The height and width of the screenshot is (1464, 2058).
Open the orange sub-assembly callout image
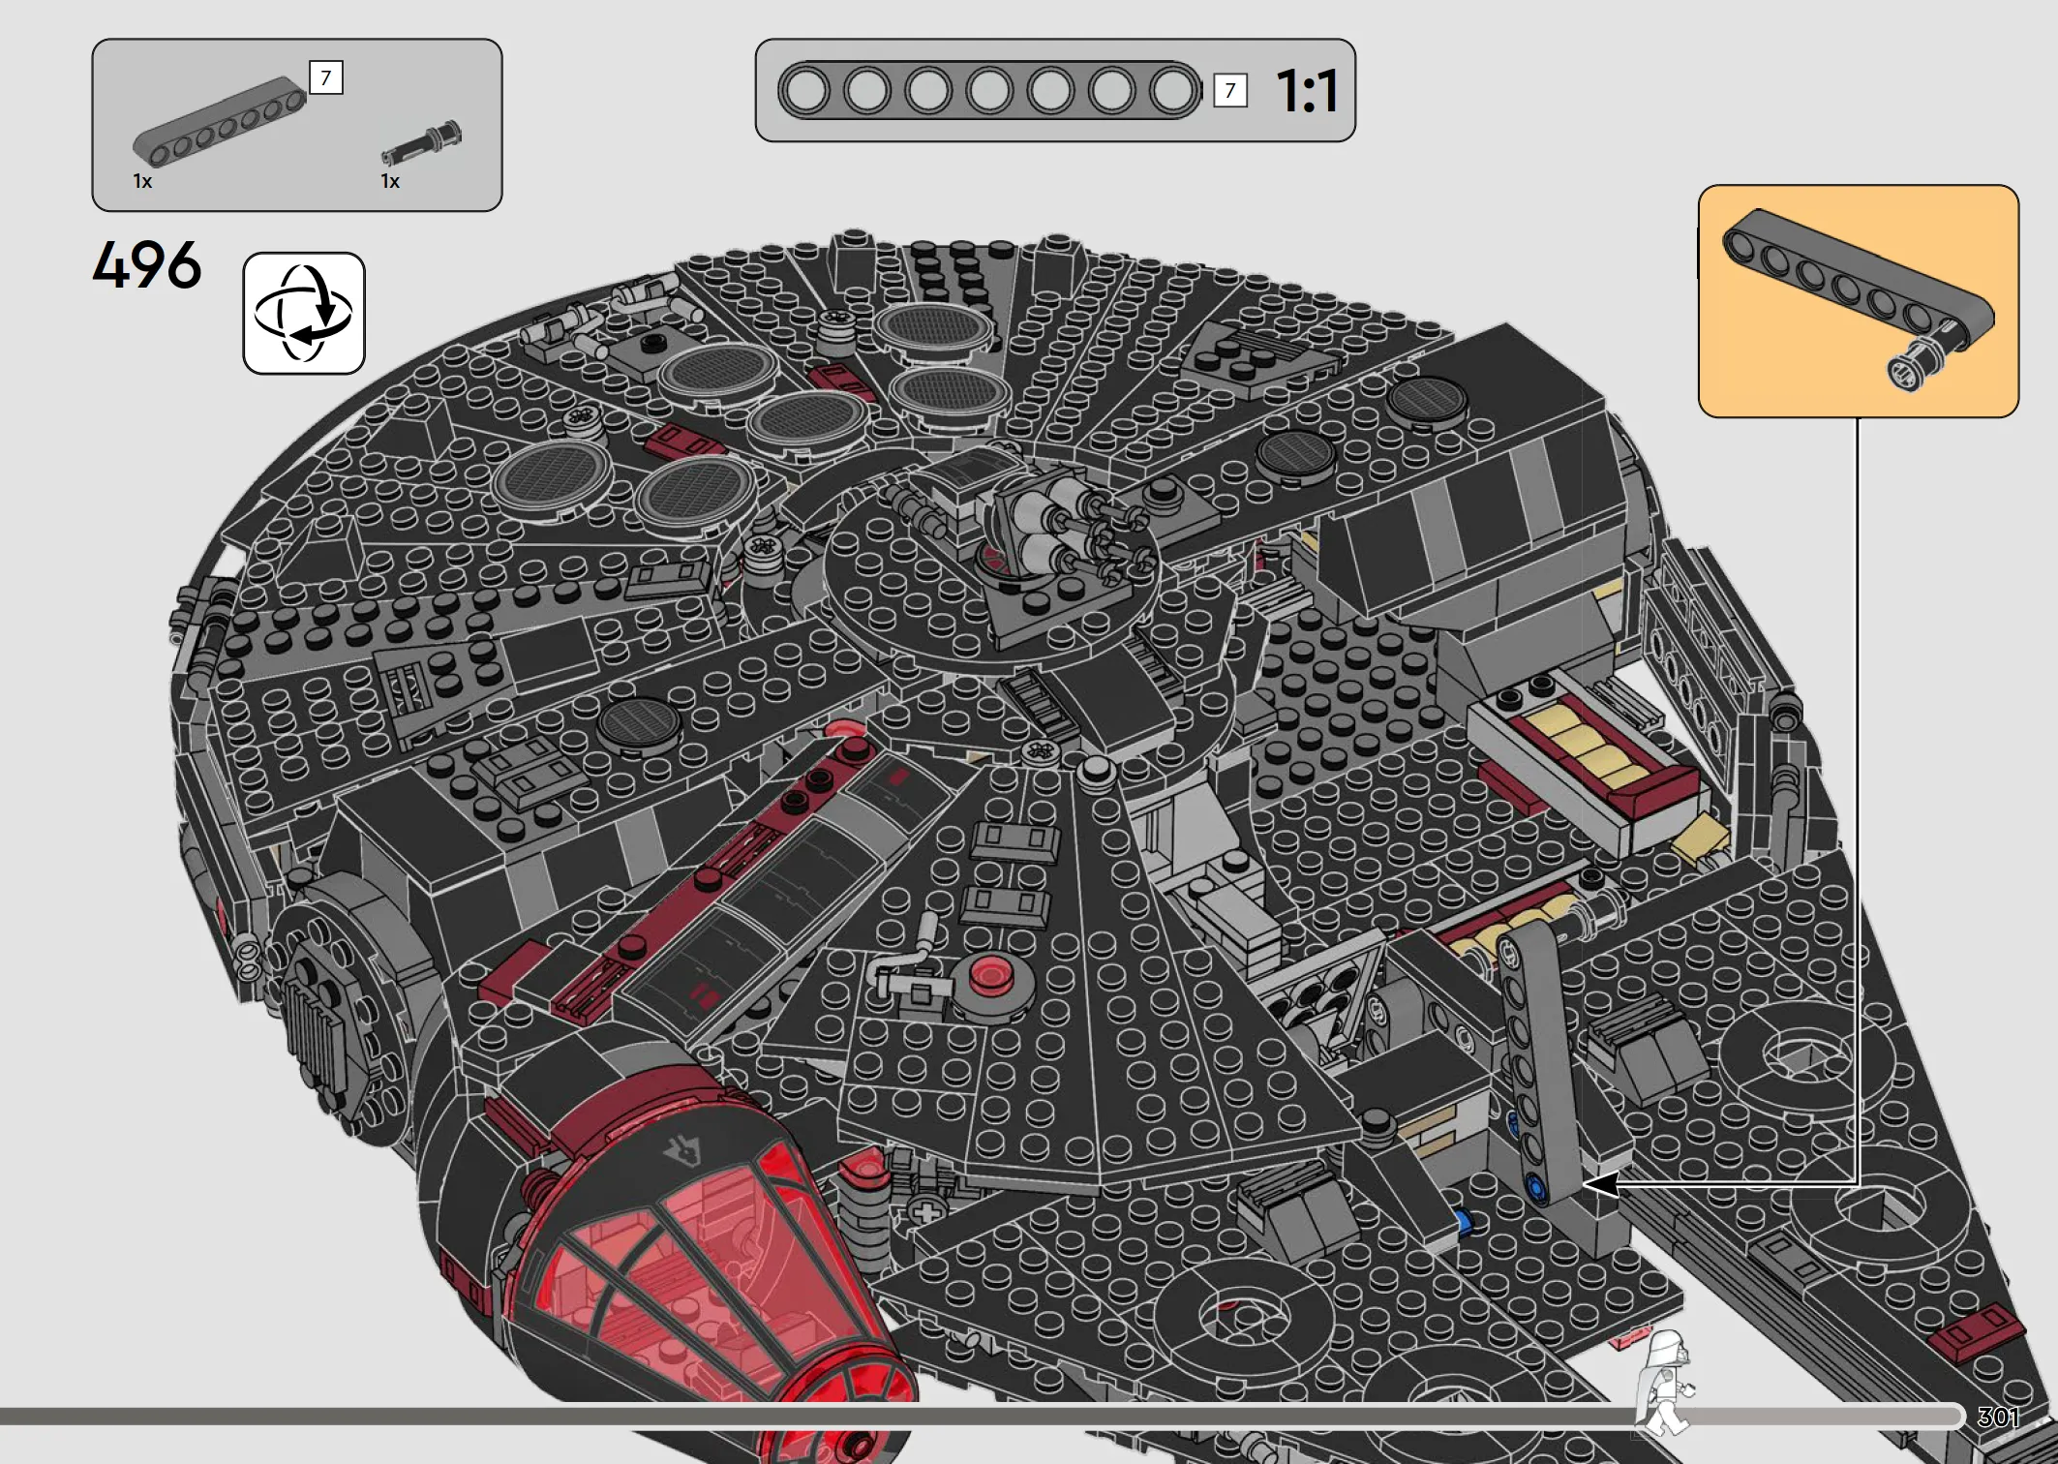coord(1859,301)
